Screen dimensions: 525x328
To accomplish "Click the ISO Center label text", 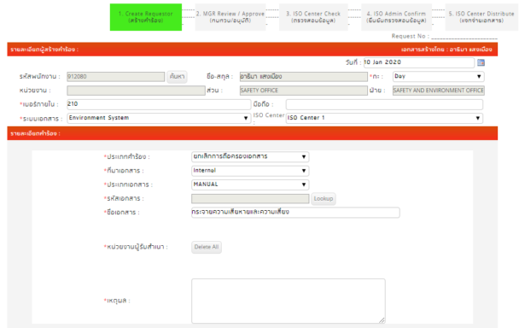I will coord(269,118).
